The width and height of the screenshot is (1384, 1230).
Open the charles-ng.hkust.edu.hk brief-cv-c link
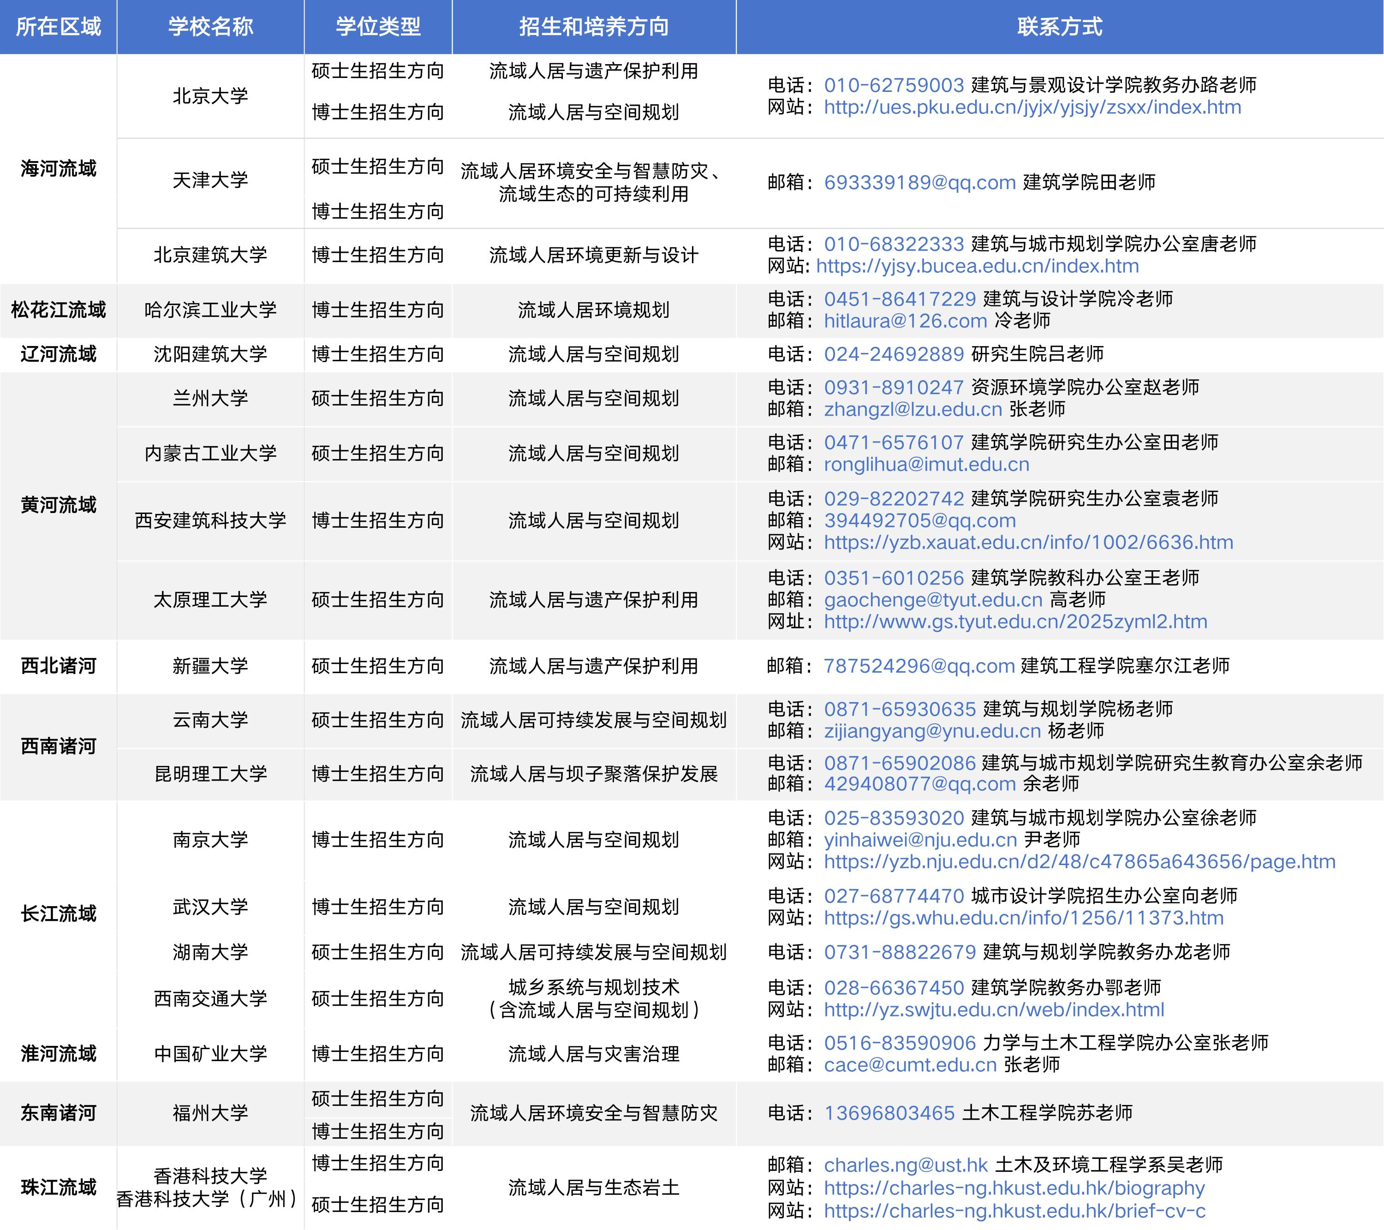(1014, 1210)
